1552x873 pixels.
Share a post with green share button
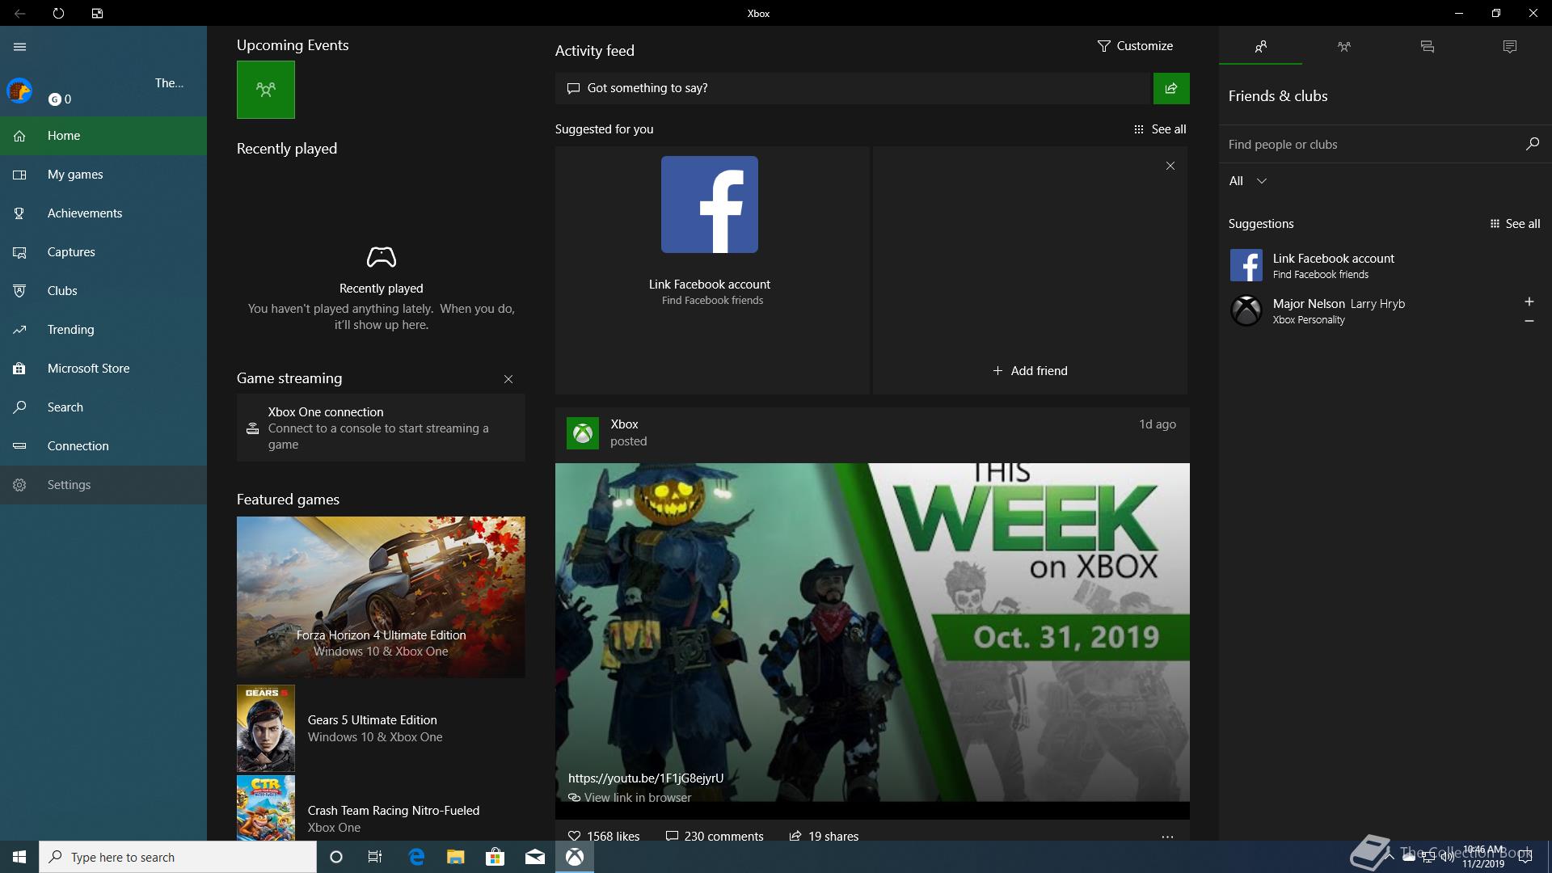pyautogui.click(x=1171, y=88)
